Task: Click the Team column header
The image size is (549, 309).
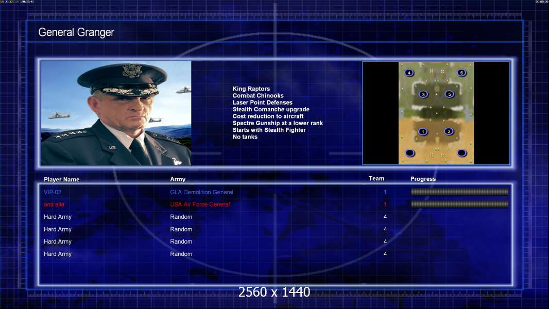Action: pos(376,179)
